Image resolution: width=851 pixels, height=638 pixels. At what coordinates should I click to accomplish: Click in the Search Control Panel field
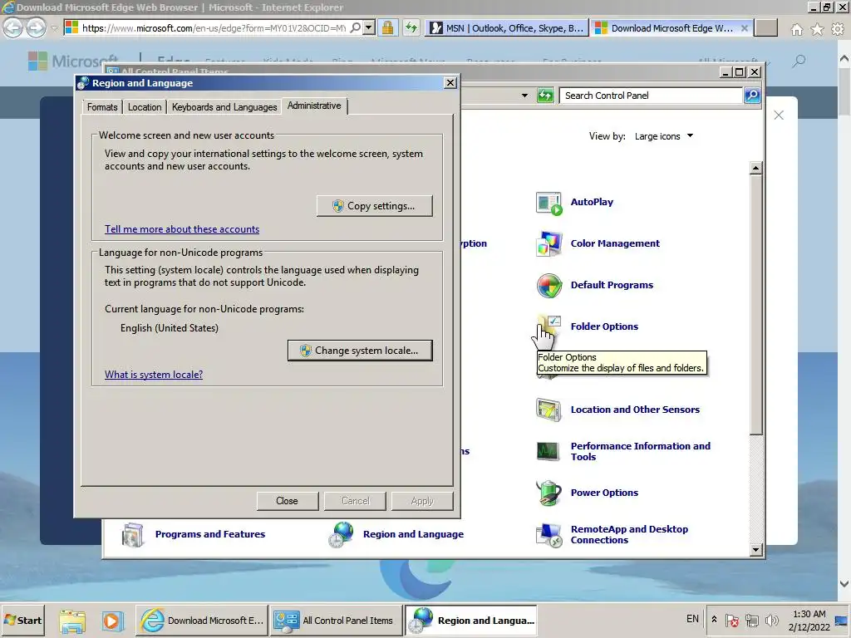[x=652, y=96]
